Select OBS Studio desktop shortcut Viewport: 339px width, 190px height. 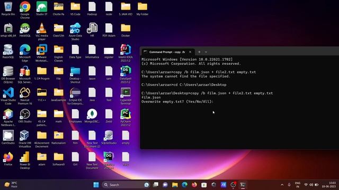pyautogui.click(x=25, y=116)
